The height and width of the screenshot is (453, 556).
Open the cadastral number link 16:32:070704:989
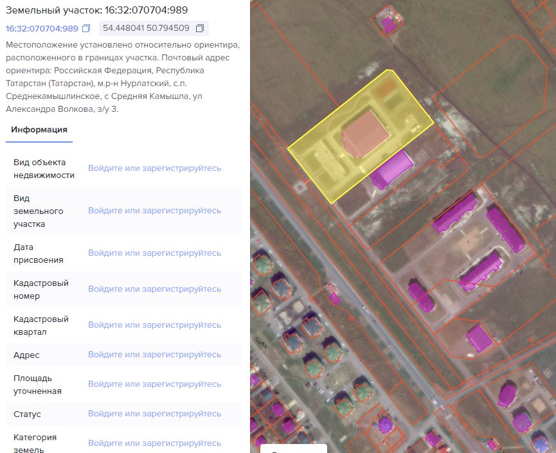tap(42, 28)
